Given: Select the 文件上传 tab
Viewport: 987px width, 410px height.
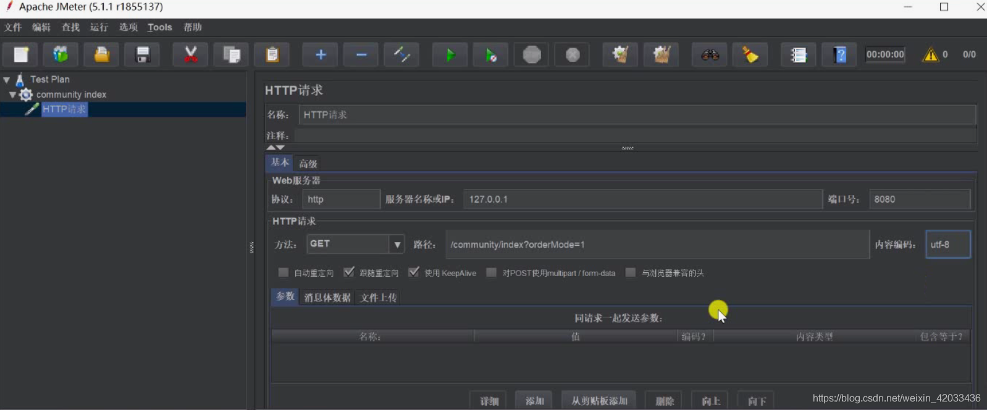Looking at the screenshot, I should [x=378, y=298].
